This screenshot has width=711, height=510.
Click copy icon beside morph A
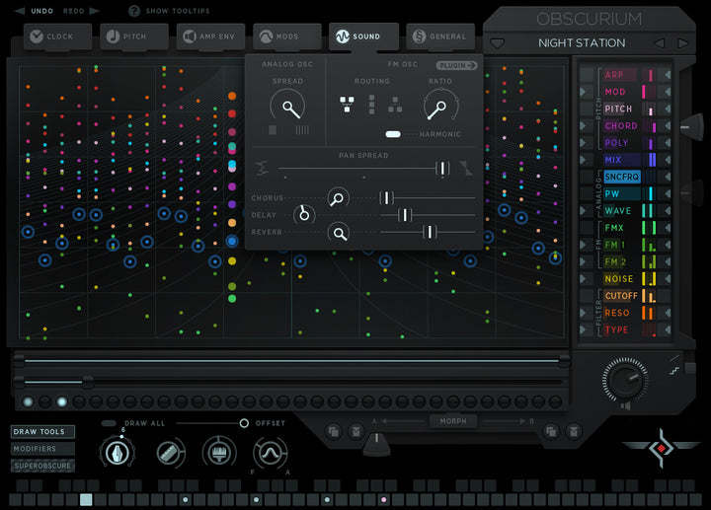[333, 432]
